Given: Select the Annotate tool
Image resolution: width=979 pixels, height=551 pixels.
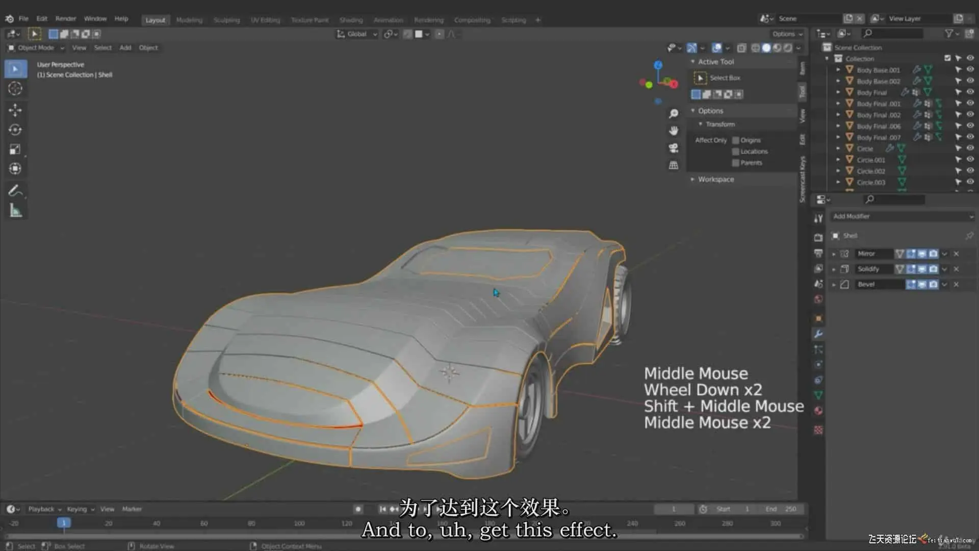Looking at the screenshot, I should 15,191.
